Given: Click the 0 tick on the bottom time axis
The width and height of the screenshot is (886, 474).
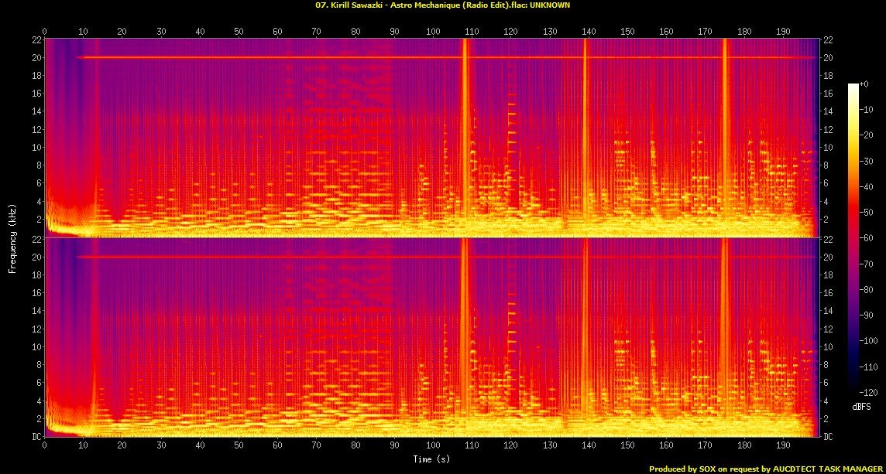Looking at the screenshot, I should [x=45, y=446].
